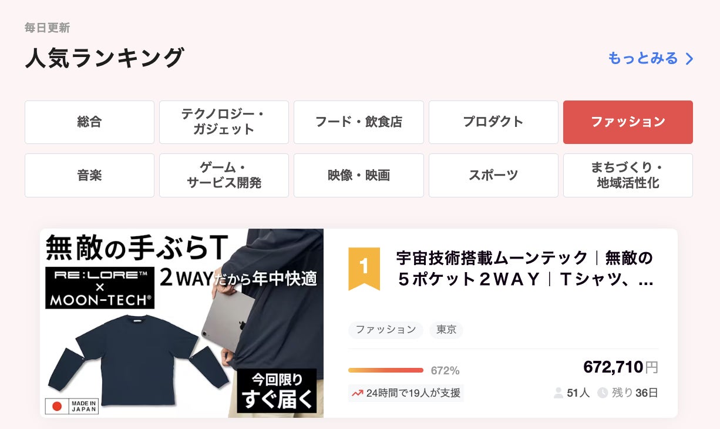Viewport: 720px width, 429px height.
Task: Select the フード・飲食店 tab
Action: click(359, 122)
